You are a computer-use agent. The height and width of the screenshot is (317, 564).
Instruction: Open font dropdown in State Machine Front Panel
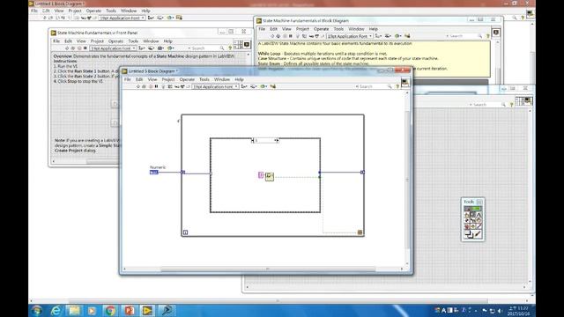click(x=112, y=48)
